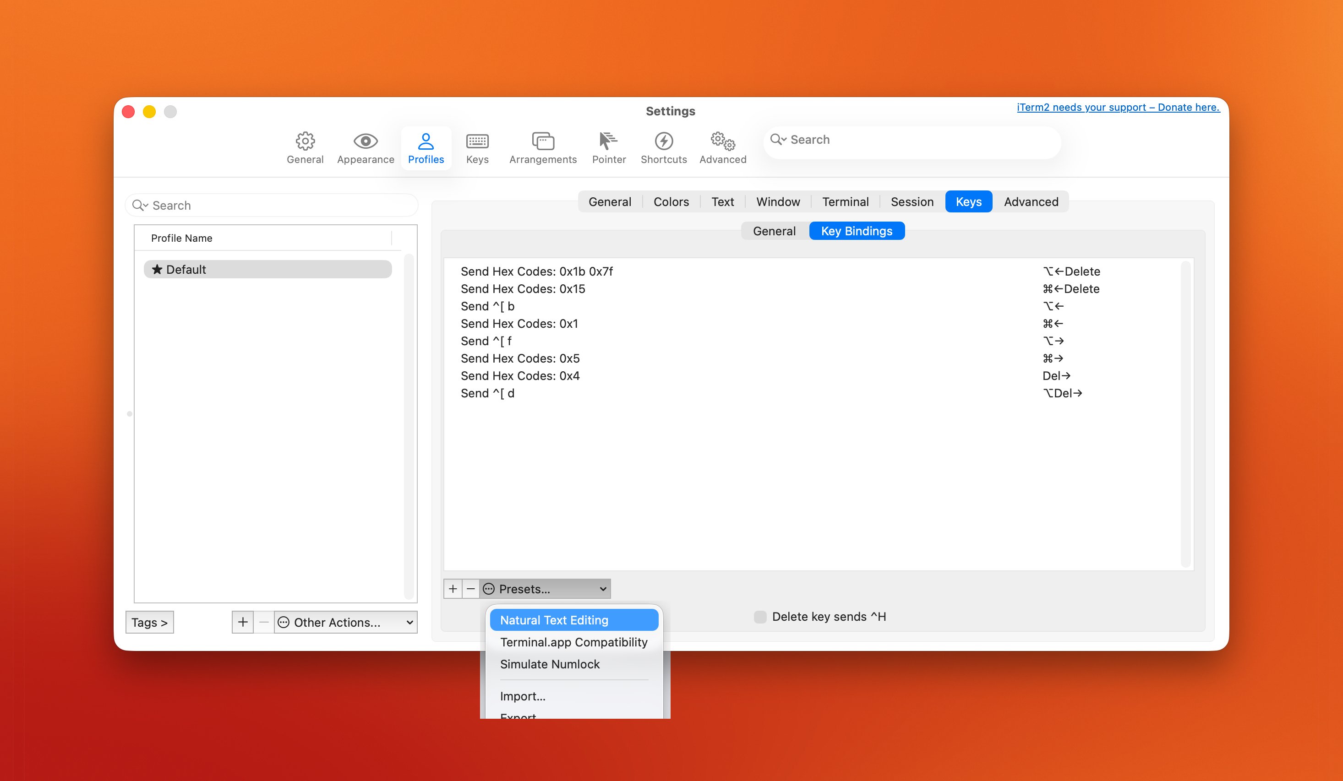1343x781 pixels.
Task: Switch to the Colors tab
Action: [x=671, y=202]
